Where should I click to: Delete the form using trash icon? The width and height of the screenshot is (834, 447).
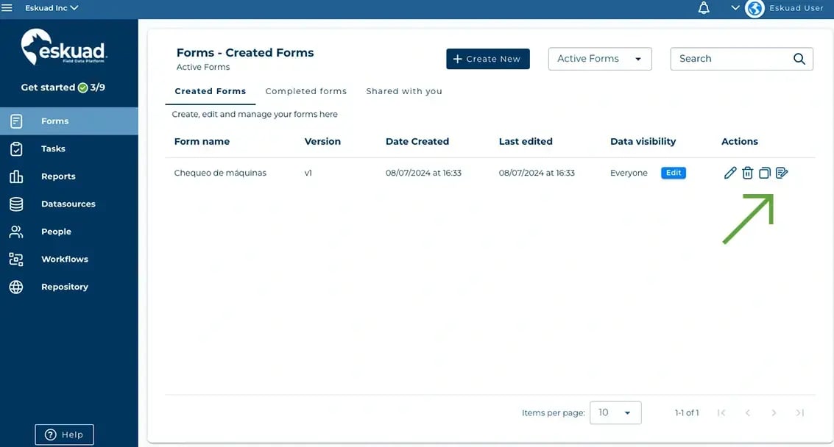point(747,172)
